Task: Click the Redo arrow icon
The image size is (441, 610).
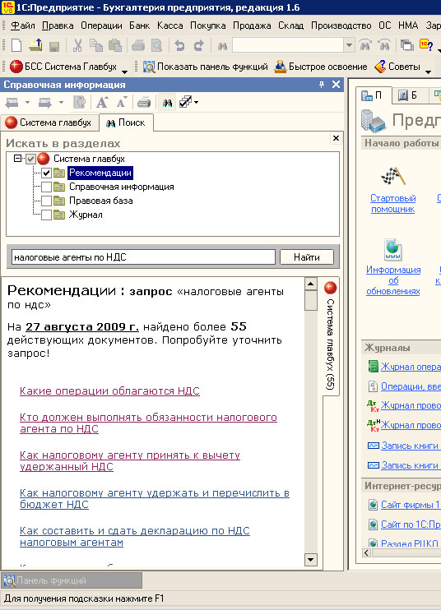Action: click(x=199, y=46)
